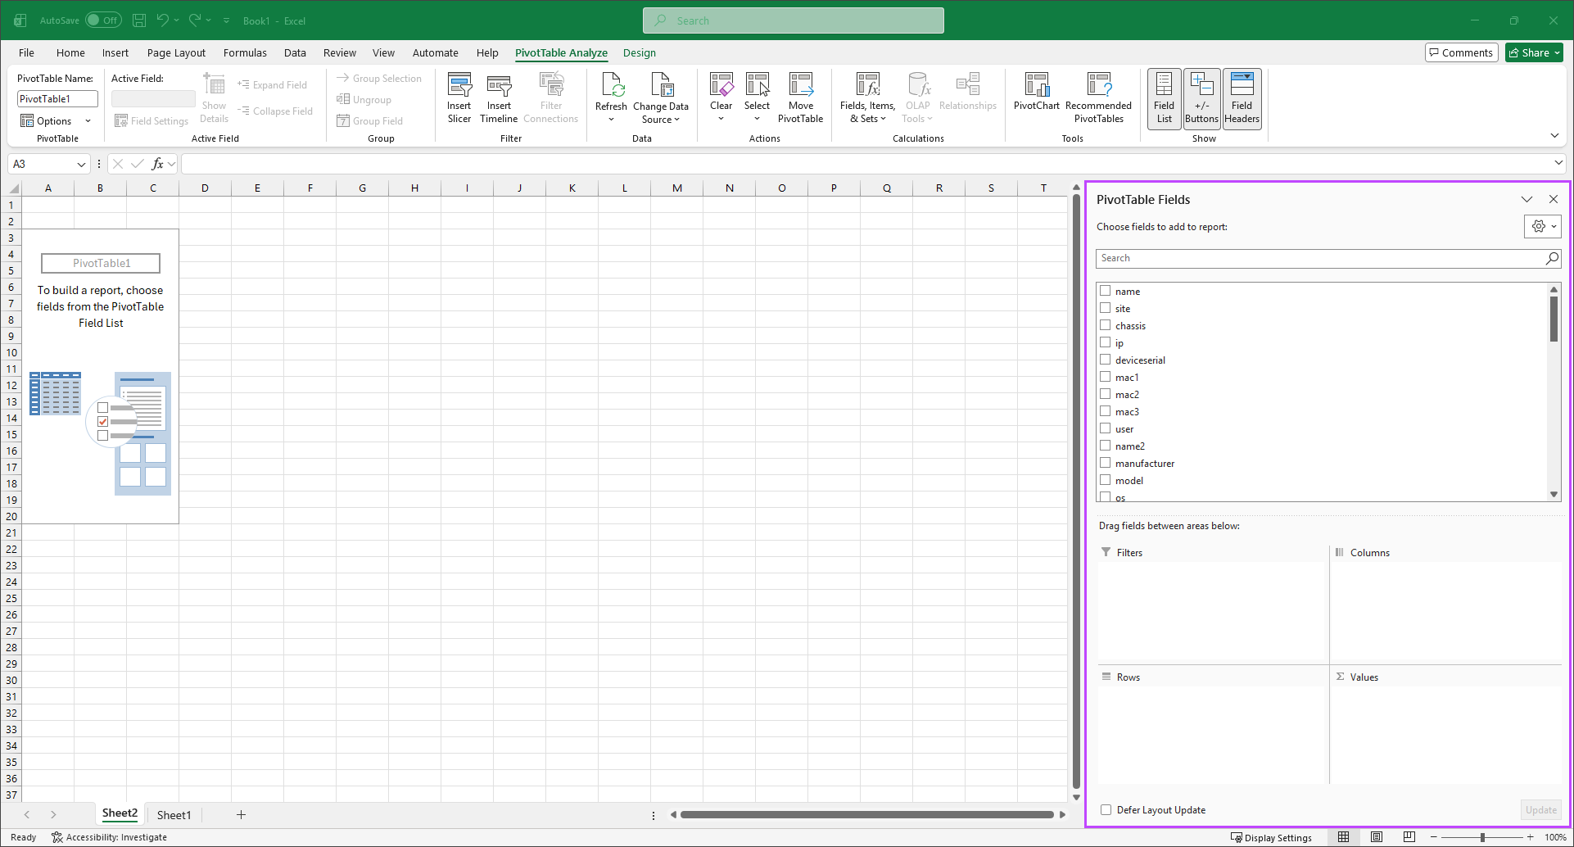Click the PivotTable Fields search box
Image resolution: width=1574 pixels, height=847 pixels.
1318,258
